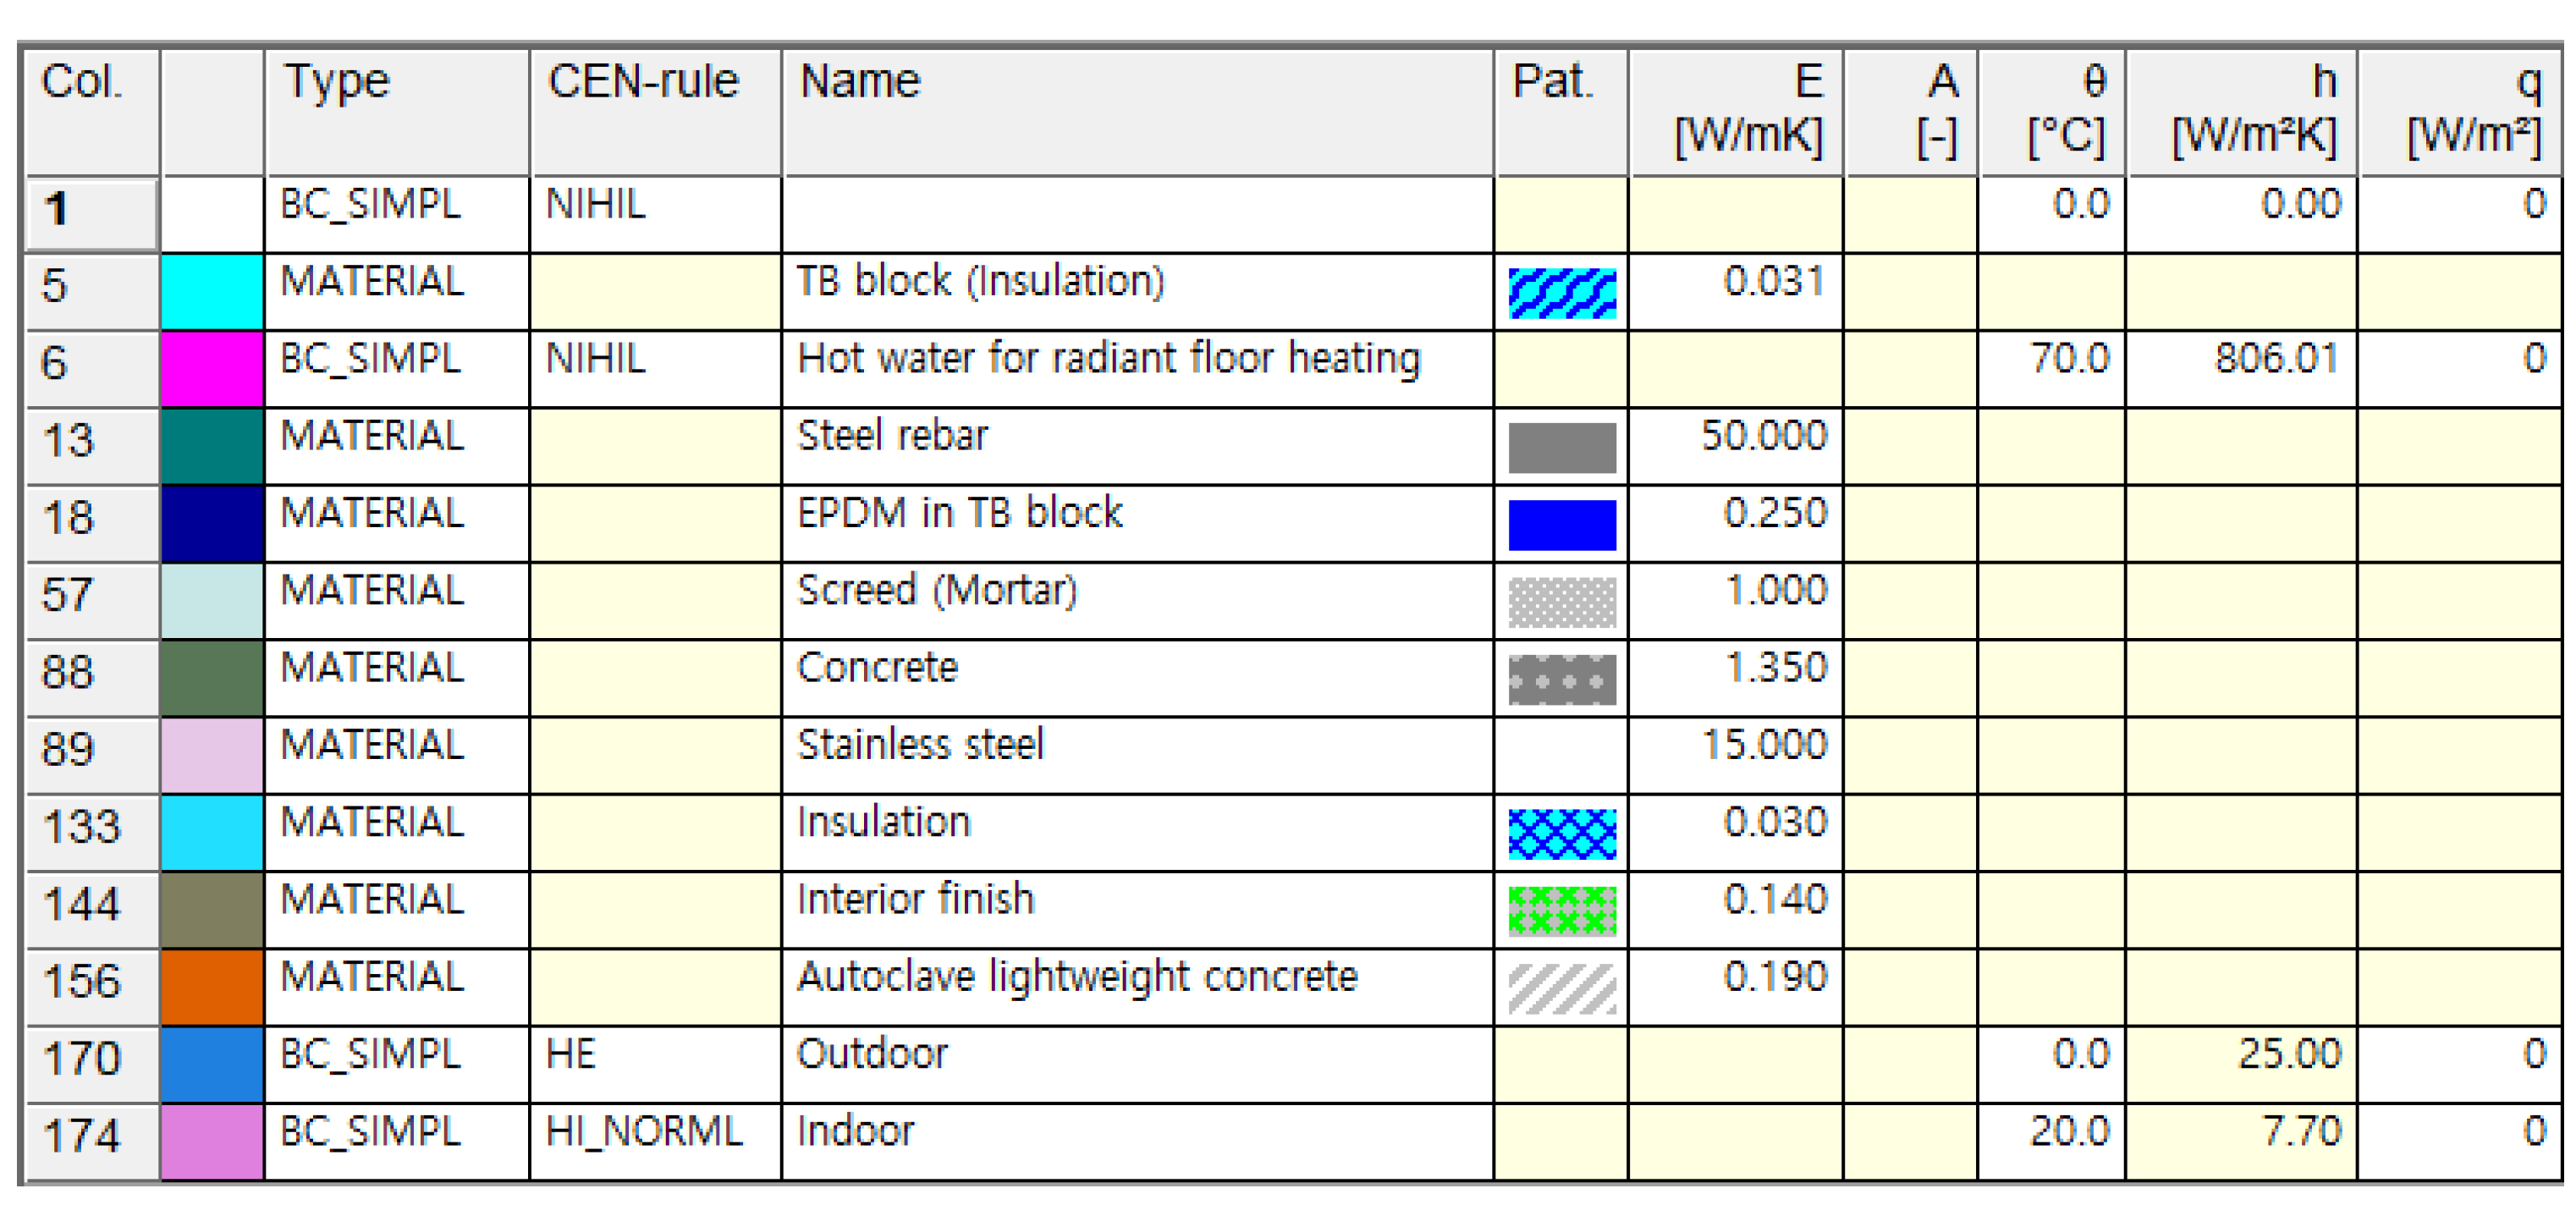The image size is (2576, 1205).
Task: Click the TB block (Insulation) pattern icon
Action: [x=1561, y=293]
